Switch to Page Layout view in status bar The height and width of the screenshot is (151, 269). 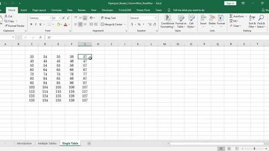pyautogui.click(x=229, y=148)
